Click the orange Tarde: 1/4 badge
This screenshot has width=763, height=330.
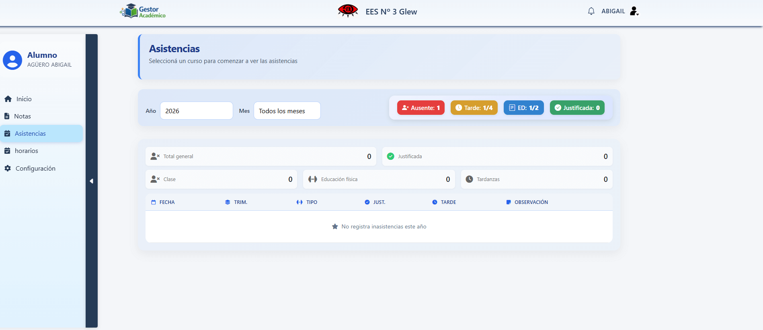pos(474,108)
